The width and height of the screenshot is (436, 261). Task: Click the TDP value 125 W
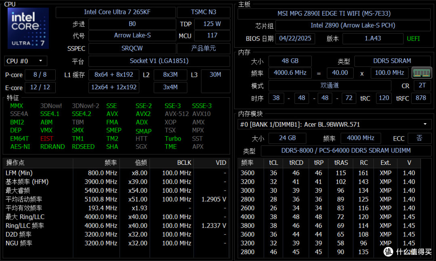tap(212, 24)
